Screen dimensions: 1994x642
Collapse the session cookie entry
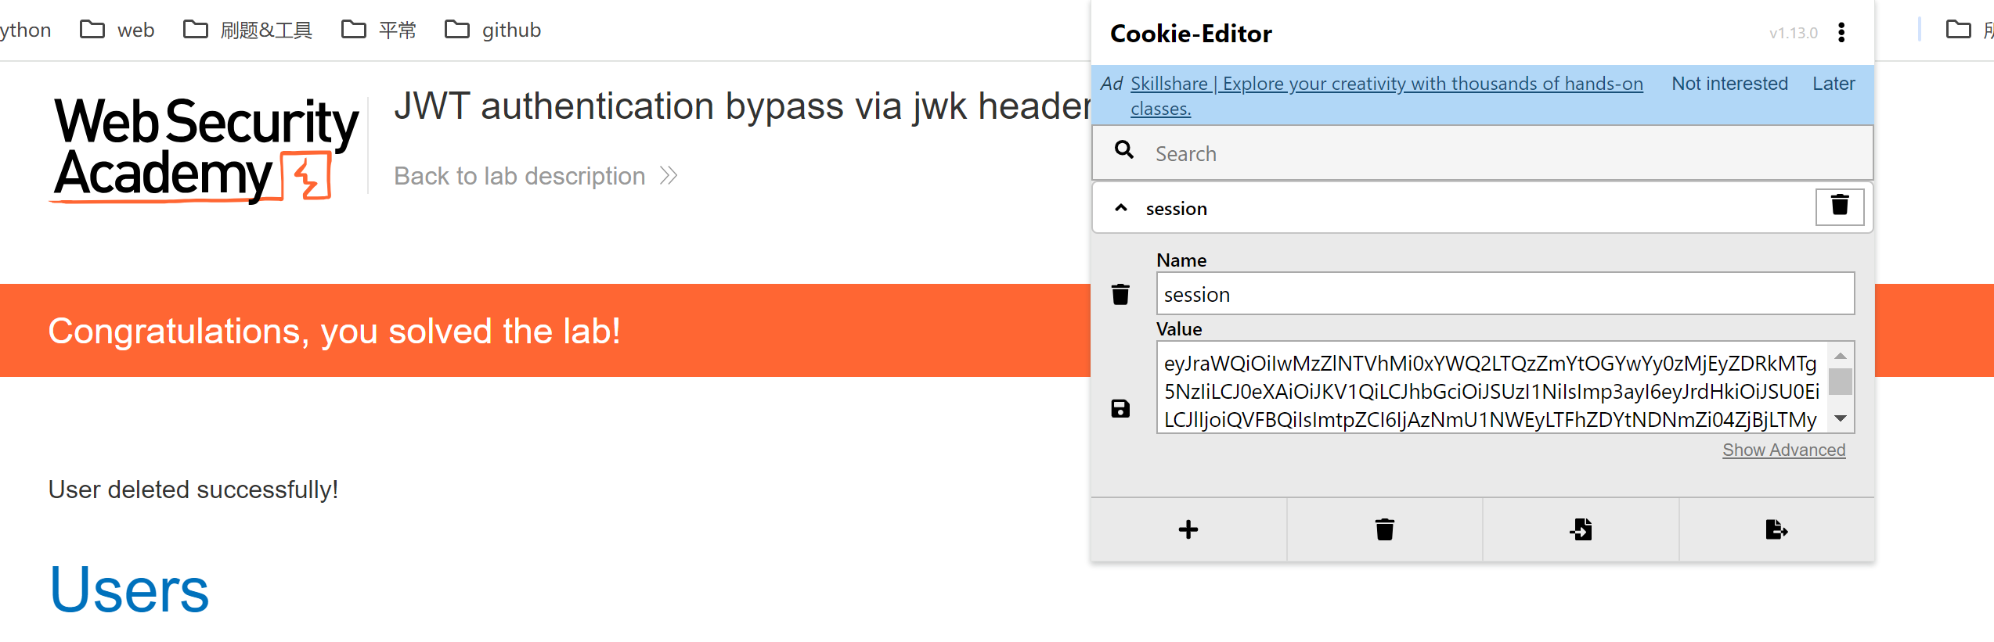pos(1121,208)
